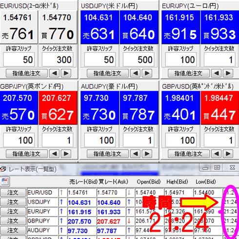
Task: Click the GBP/USD buy price 1.98447 panel
Action: point(220,108)
